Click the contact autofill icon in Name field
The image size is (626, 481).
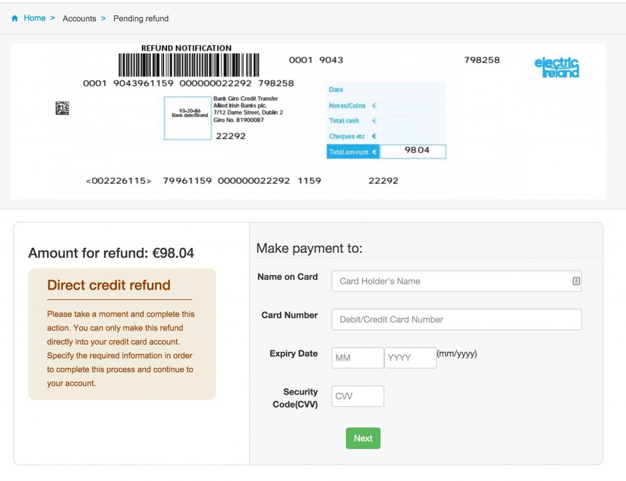pyautogui.click(x=576, y=281)
